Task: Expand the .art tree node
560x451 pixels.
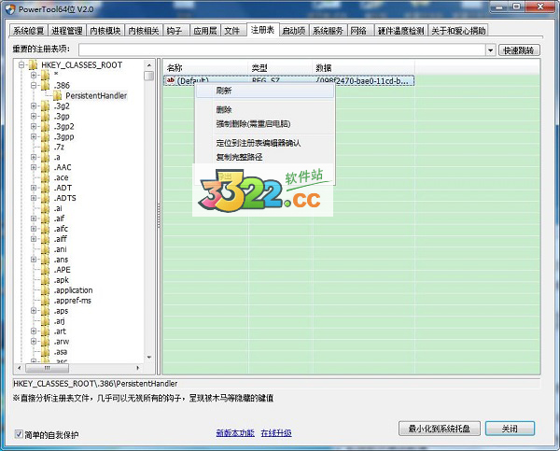Action: (34, 331)
